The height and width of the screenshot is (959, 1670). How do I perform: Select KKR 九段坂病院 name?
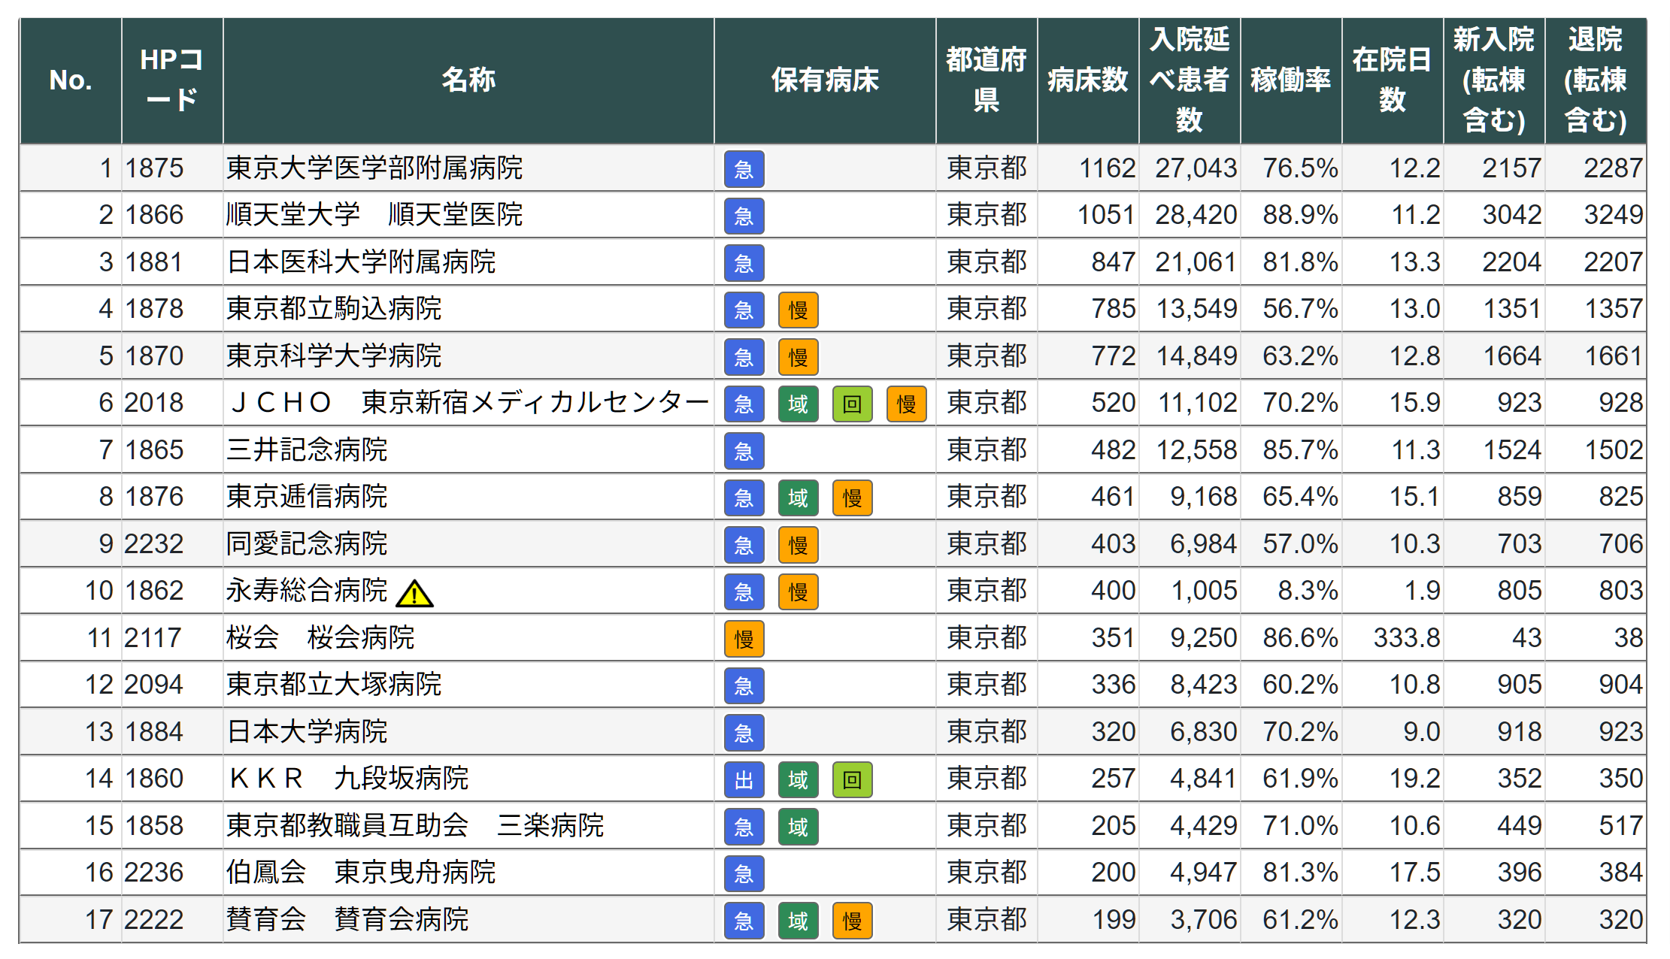click(x=349, y=779)
